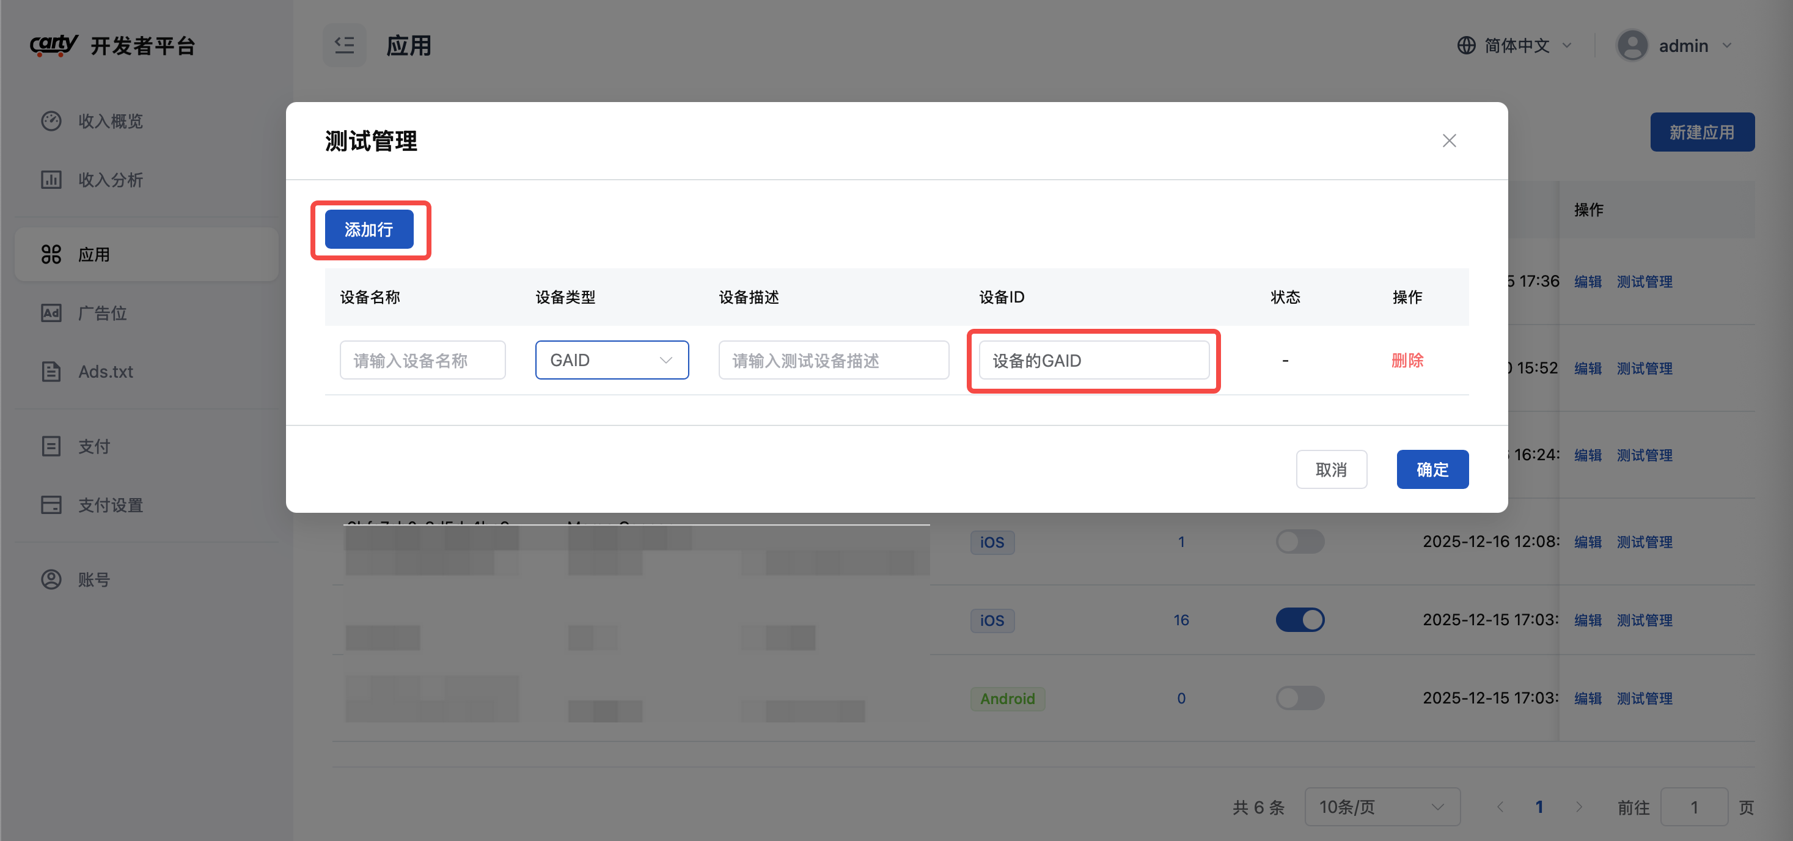Toggle the switch for first iOS row
Image resolution: width=1793 pixels, height=841 pixels.
coord(1299,542)
